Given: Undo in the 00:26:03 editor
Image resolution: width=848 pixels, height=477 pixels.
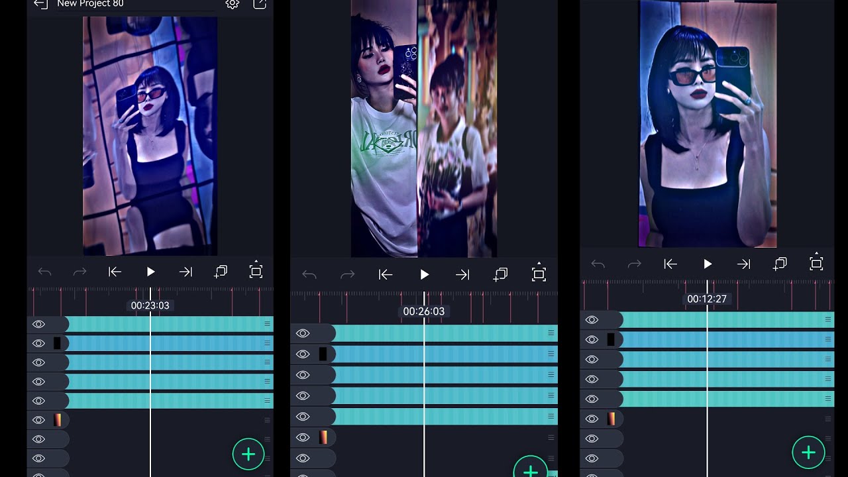Looking at the screenshot, I should tap(309, 274).
